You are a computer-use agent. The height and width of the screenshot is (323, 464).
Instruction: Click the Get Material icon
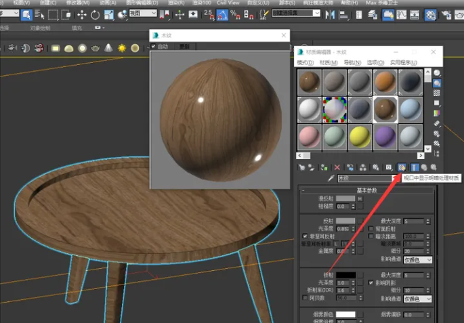pos(301,167)
